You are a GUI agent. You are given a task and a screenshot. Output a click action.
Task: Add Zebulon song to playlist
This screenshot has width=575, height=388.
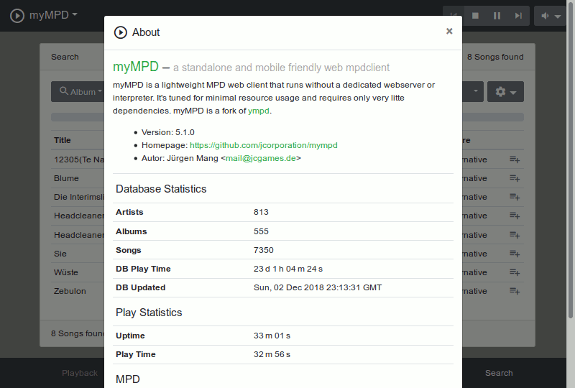click(x=515, y=291)
